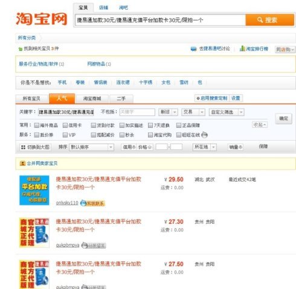Click the forum discussion icon near 去捷易通吧讨论
This screenshot has width=296, height=289.
(193, 49)
